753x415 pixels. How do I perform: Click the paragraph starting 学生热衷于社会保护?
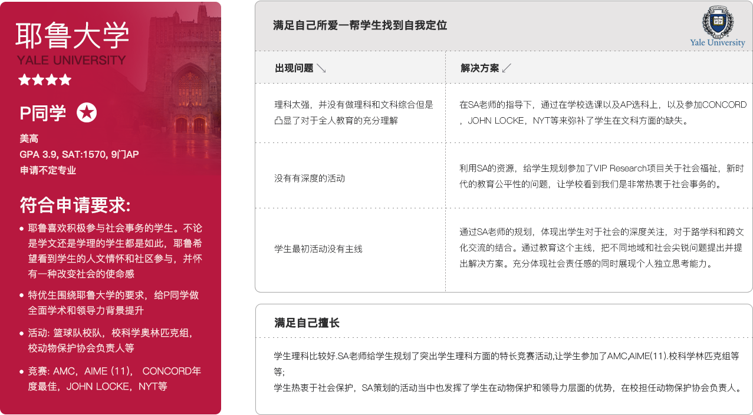(508, 389)
